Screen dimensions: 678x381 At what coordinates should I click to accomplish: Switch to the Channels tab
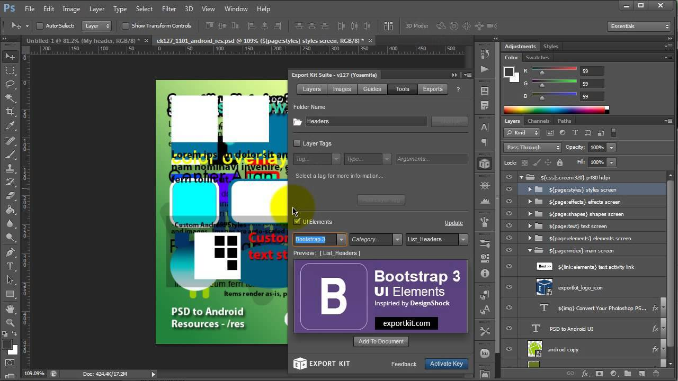538,121
